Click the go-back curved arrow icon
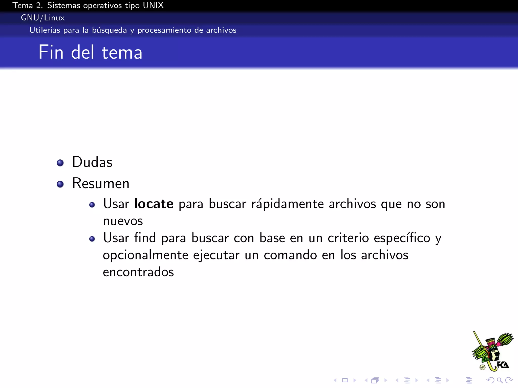Image resolution: width=518 pixels, height=388 pixels. [490, 380]
